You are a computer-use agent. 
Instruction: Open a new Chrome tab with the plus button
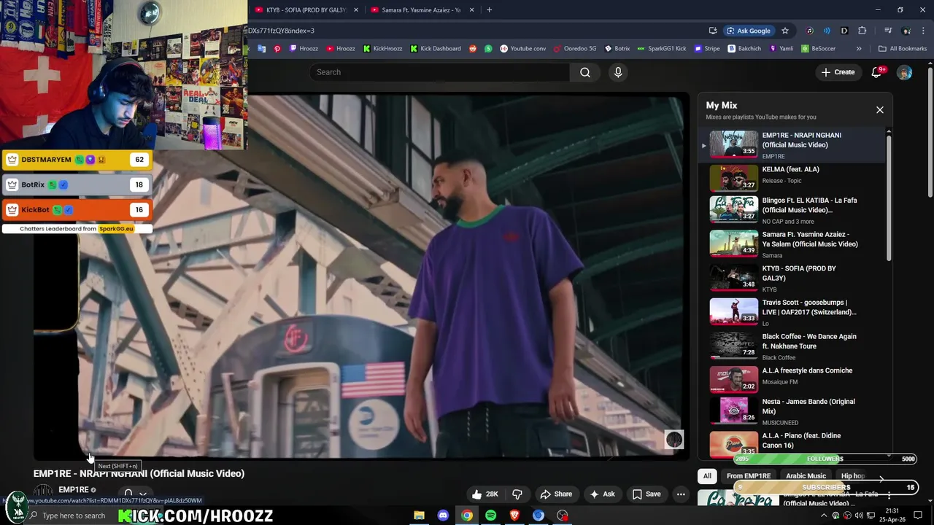(x=489, y=9)
